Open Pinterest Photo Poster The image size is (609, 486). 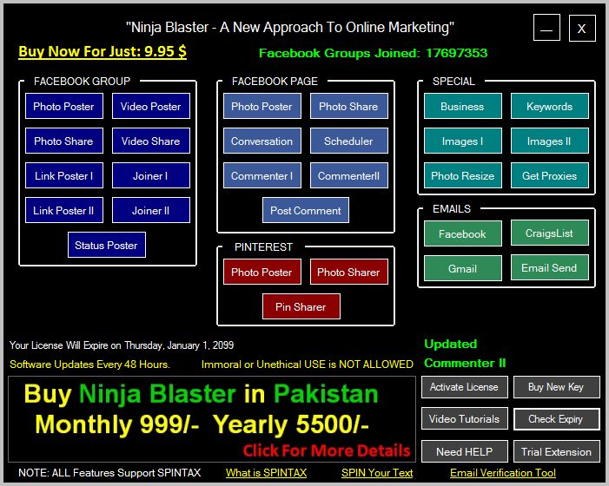pos(262,272)
